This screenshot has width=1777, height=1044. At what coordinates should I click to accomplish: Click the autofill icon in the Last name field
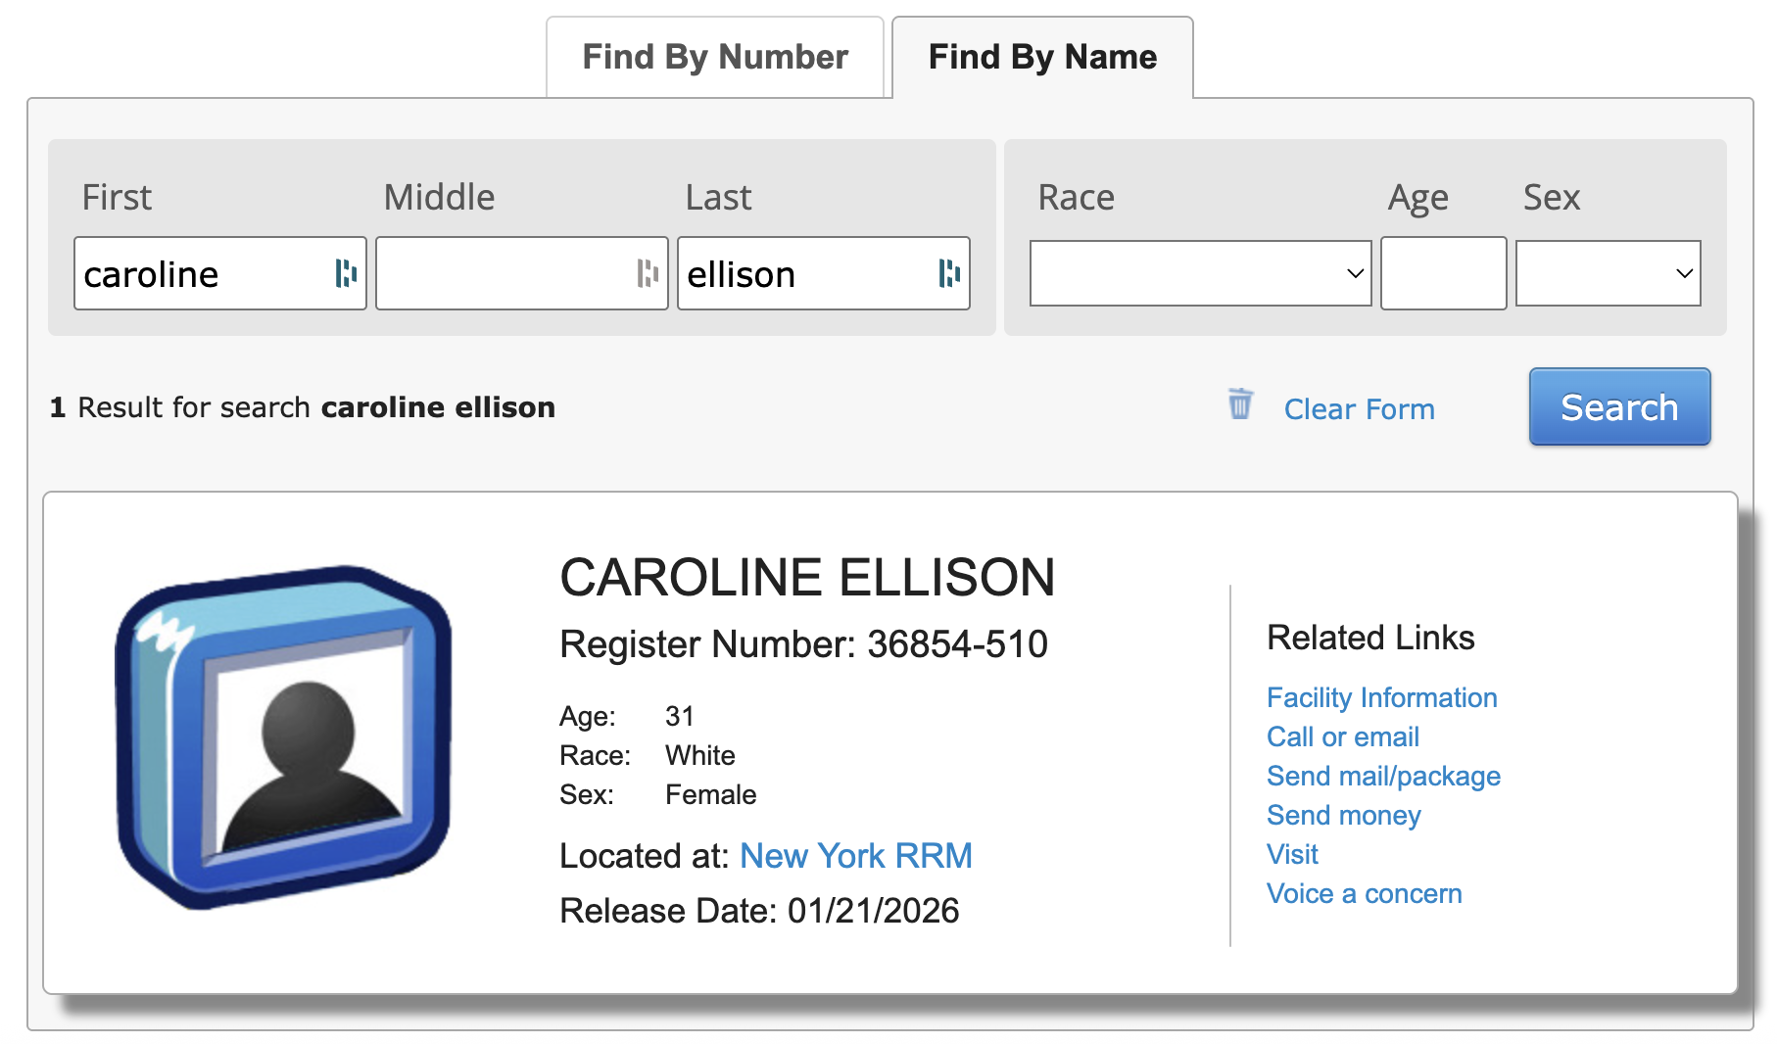coord(947,274)
